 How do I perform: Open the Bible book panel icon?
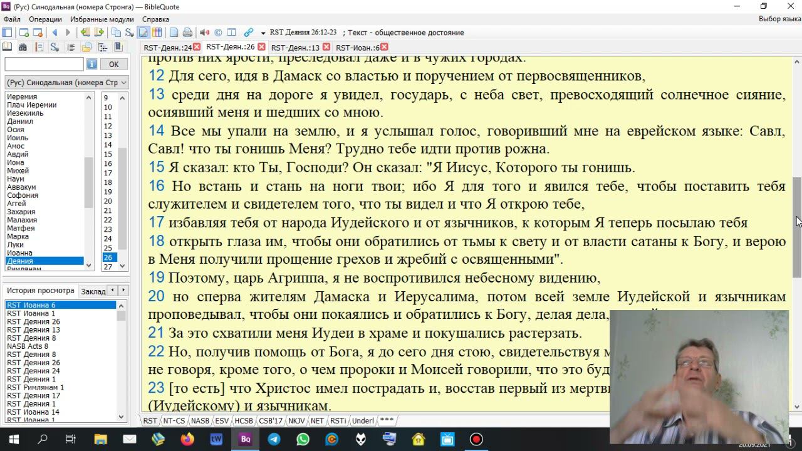tap(8, 48)
